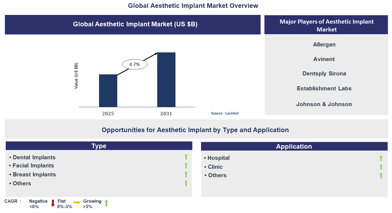
Task: Click the green growth arrow beside Breast Implants
Action: coord(186,174)
